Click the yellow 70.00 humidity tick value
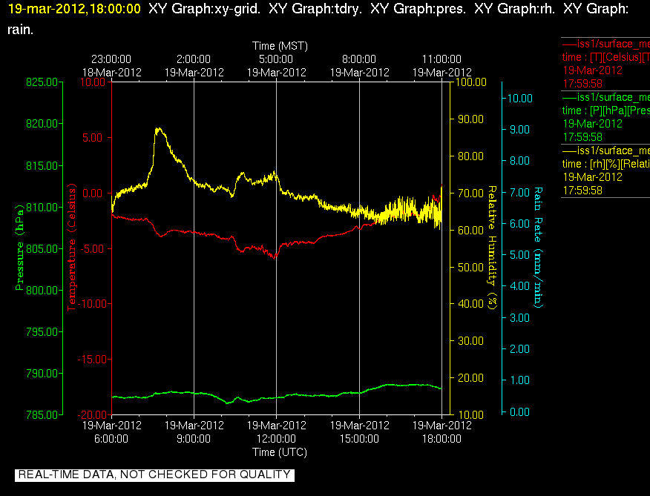This screenshot has width=650, height=496. (471, 193)
